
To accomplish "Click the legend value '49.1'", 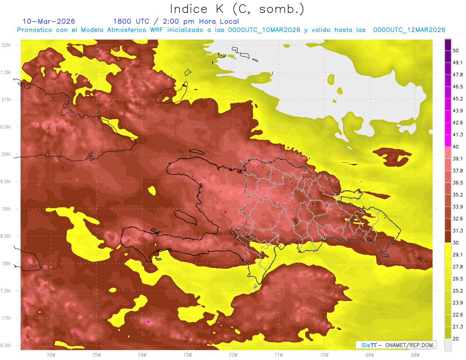I will tap(457, 63).
